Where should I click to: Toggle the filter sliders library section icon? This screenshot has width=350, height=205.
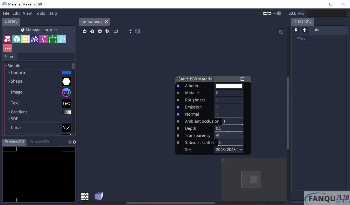[44, 39]
